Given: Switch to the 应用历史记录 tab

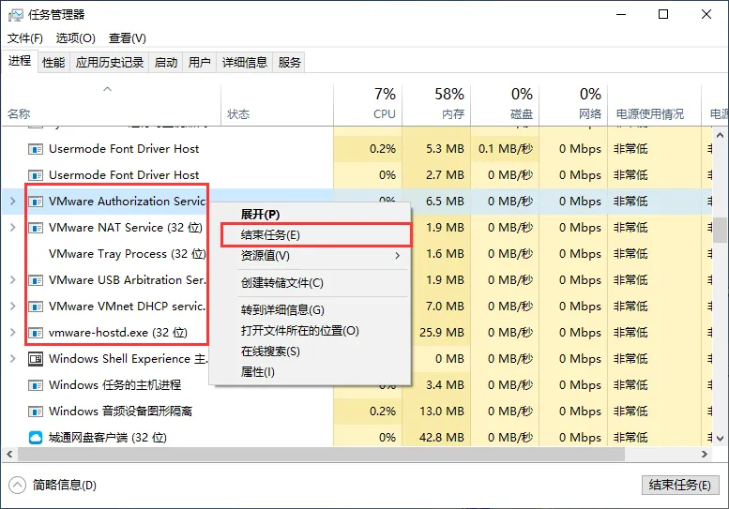Looking at the screenshot, I should 110,62.
